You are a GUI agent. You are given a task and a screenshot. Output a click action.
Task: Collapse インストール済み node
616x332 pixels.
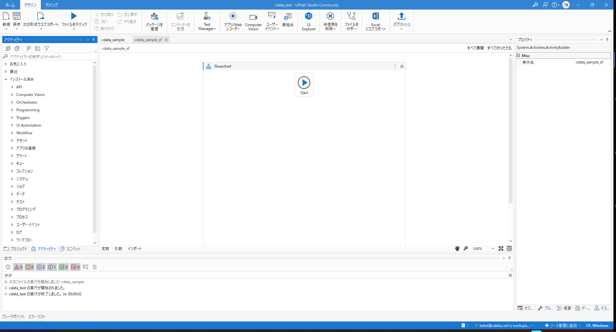6,79
